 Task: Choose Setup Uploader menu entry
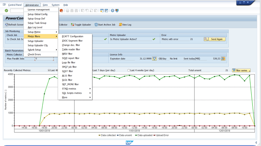(x=41, y=41)
